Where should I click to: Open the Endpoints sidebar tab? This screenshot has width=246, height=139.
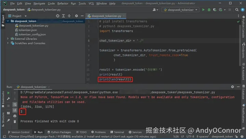(x=243, y=50)
